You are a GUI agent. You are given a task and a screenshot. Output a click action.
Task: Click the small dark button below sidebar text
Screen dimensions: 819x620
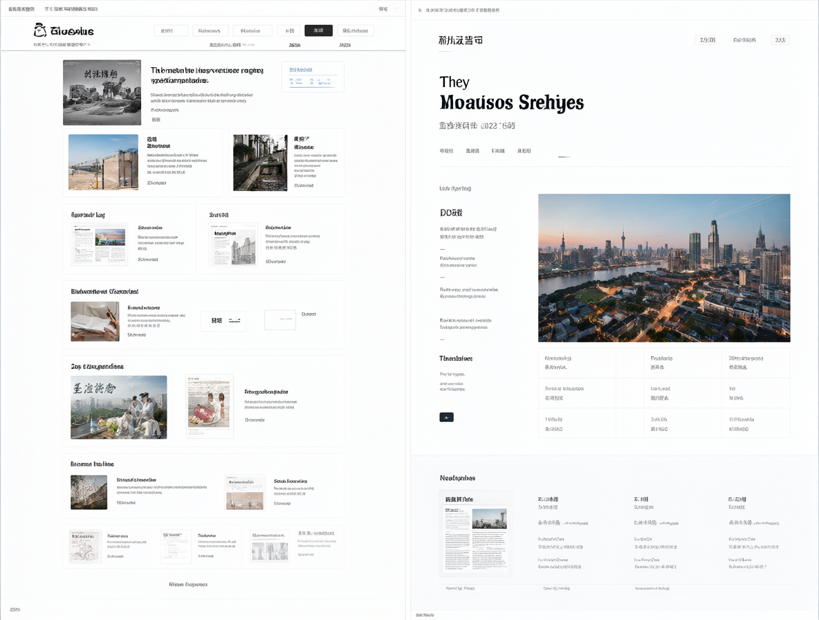point(446,417)
